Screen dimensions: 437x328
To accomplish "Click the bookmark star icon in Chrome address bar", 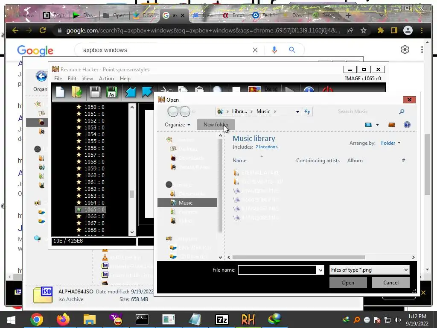I will [x=364, y=30].
